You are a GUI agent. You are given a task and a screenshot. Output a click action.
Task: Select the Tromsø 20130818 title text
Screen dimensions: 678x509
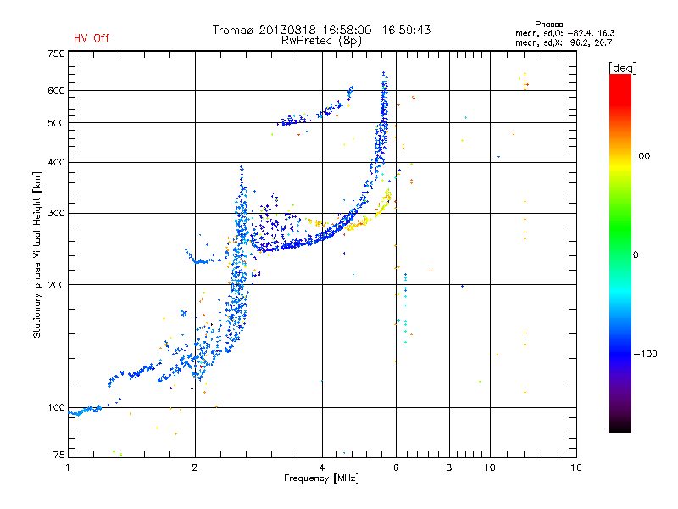click(321, 30)
